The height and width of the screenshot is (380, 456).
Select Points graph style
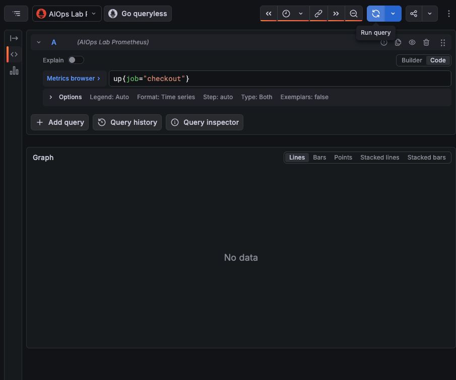[343, 158]
